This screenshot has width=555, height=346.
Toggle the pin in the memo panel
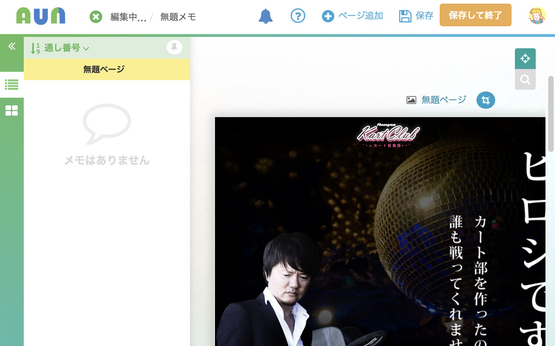point(174,47)
